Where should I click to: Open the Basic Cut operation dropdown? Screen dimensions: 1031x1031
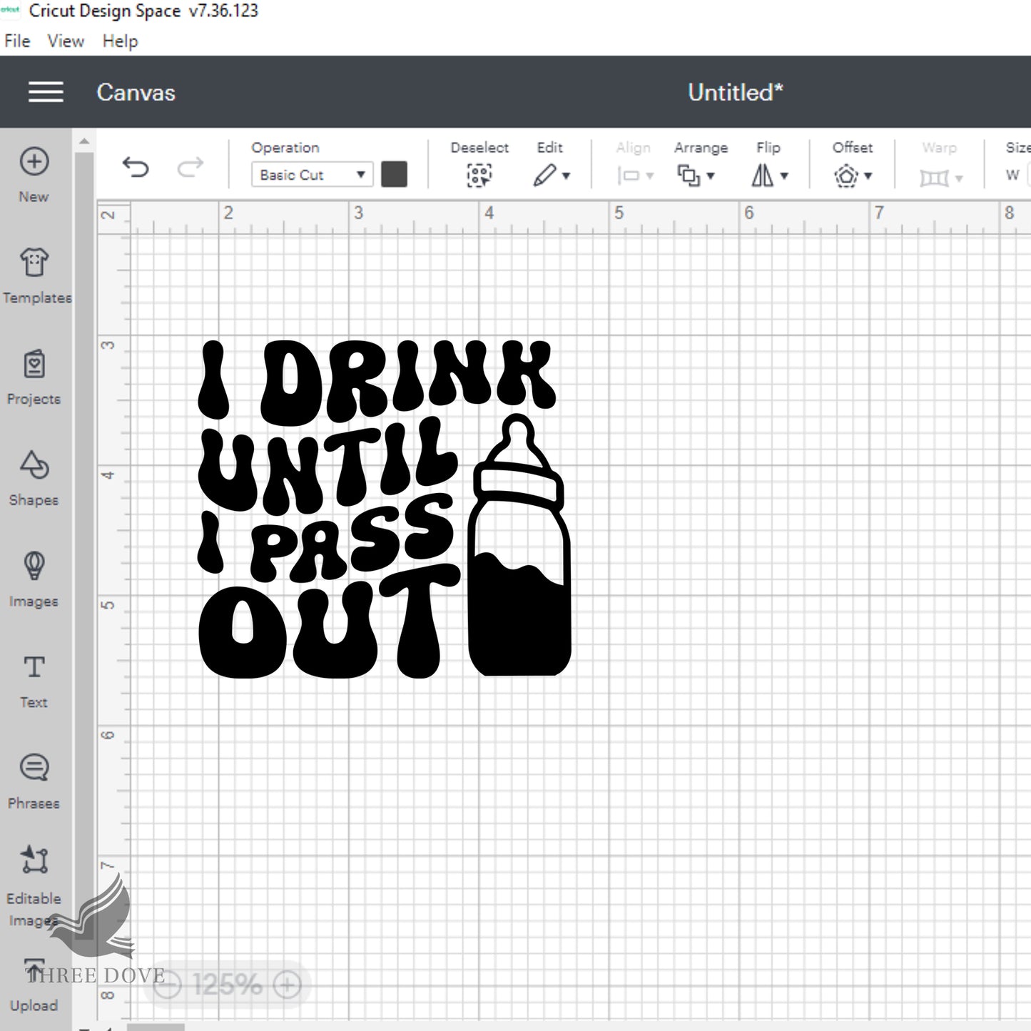point(312,175)
